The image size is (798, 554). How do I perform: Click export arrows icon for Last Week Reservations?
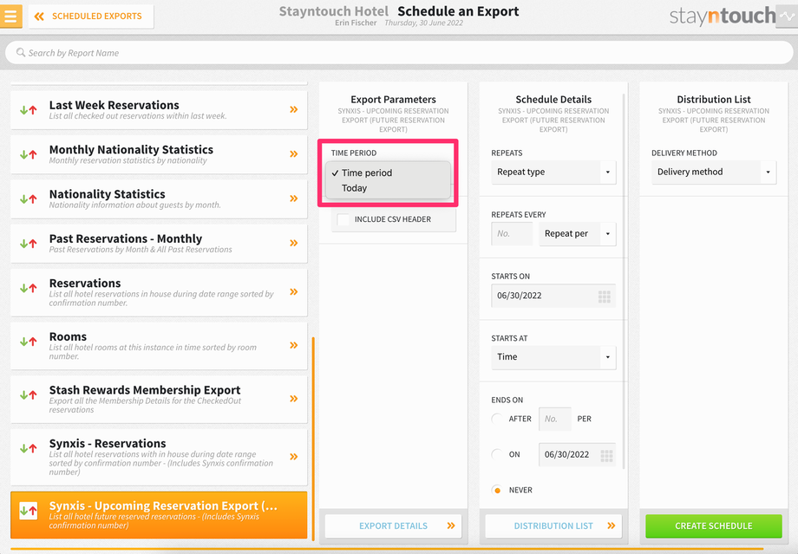click(x=29, y=110)
